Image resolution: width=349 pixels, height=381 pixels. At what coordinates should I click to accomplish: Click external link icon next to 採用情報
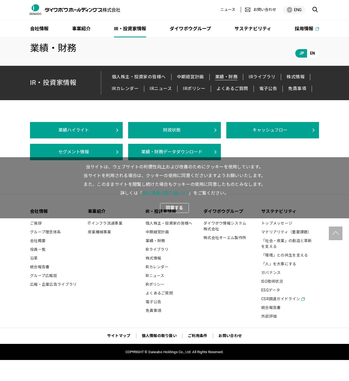(x=317, y=29)
